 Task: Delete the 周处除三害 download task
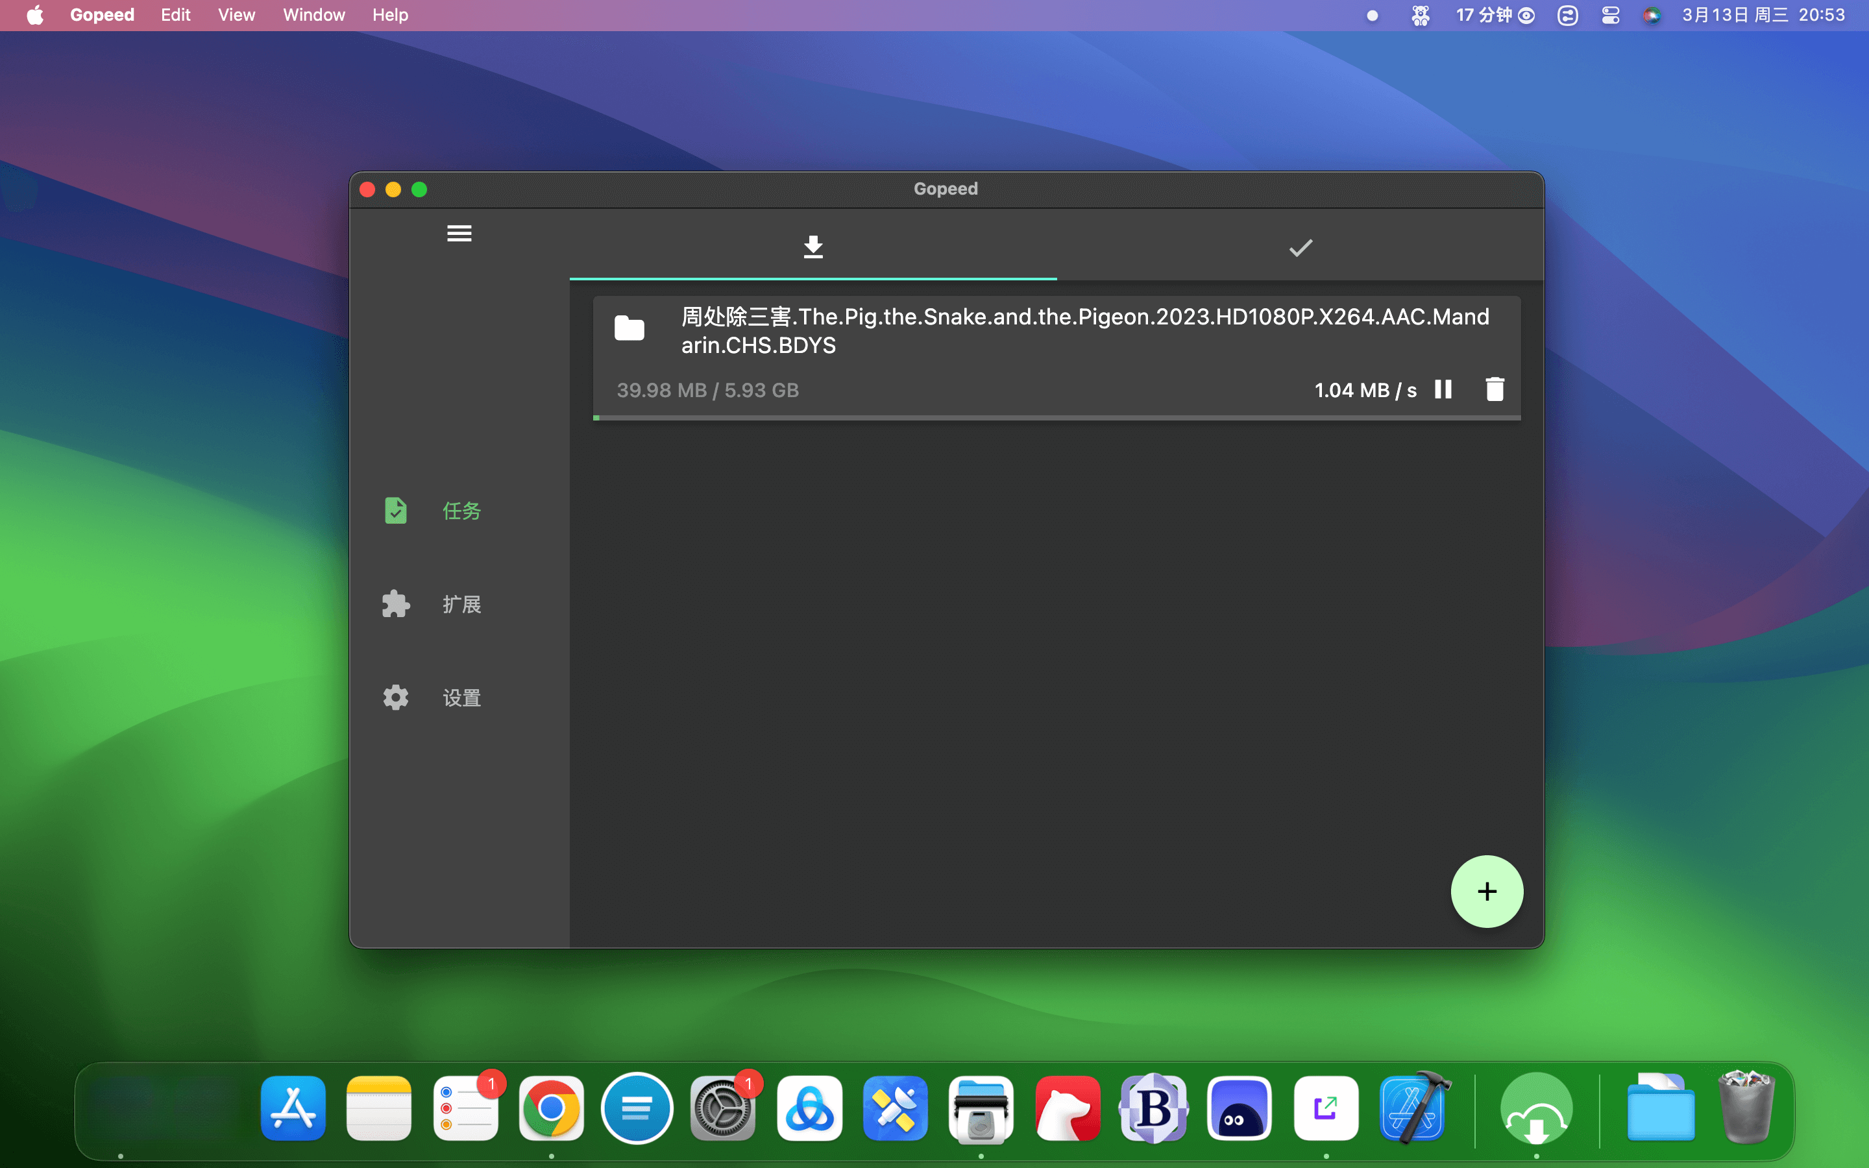1495,389
